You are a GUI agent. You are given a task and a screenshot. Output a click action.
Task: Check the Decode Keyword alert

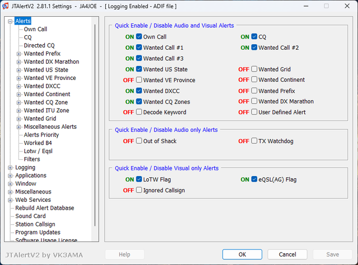139,112
